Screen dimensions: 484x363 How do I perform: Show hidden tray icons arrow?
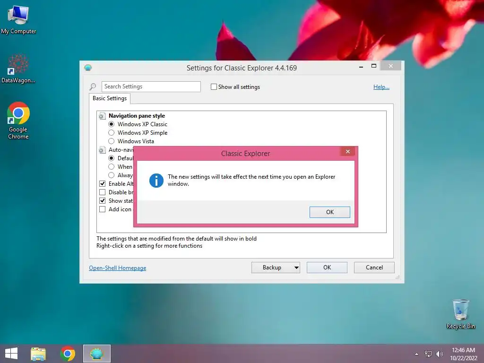[x=417, y=354]
